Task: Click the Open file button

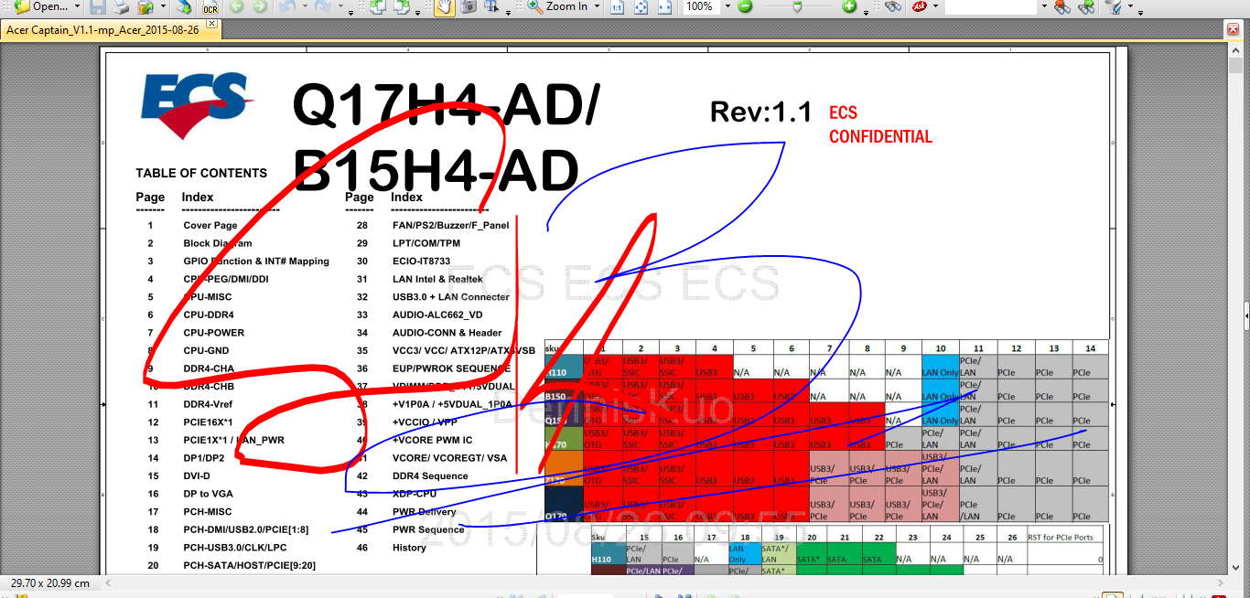Action: (x=43, y=6)
